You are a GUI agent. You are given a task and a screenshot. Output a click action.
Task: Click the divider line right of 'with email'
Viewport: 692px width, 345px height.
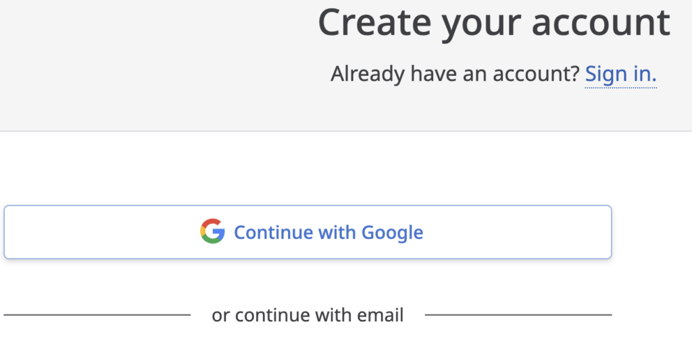518,315
